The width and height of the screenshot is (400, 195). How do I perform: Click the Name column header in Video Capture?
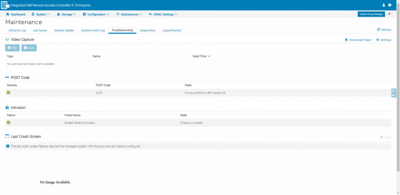(x=96, y=56)
